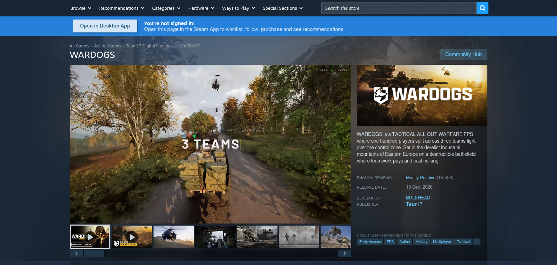
Task: Select the Tactical tag
Action: tap(463, 242)
